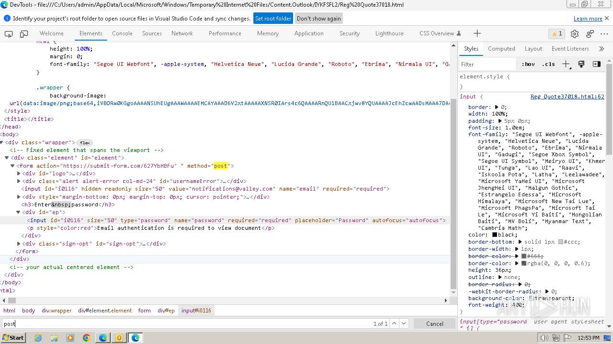Image resolution: width=613 pixels, height=344 pixels.
Task: Expand the margin-bottom styled div node
Action: click(19, 197)
